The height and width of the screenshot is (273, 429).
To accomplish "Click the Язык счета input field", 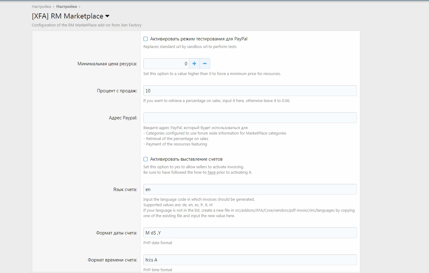I will click(250, 189).
